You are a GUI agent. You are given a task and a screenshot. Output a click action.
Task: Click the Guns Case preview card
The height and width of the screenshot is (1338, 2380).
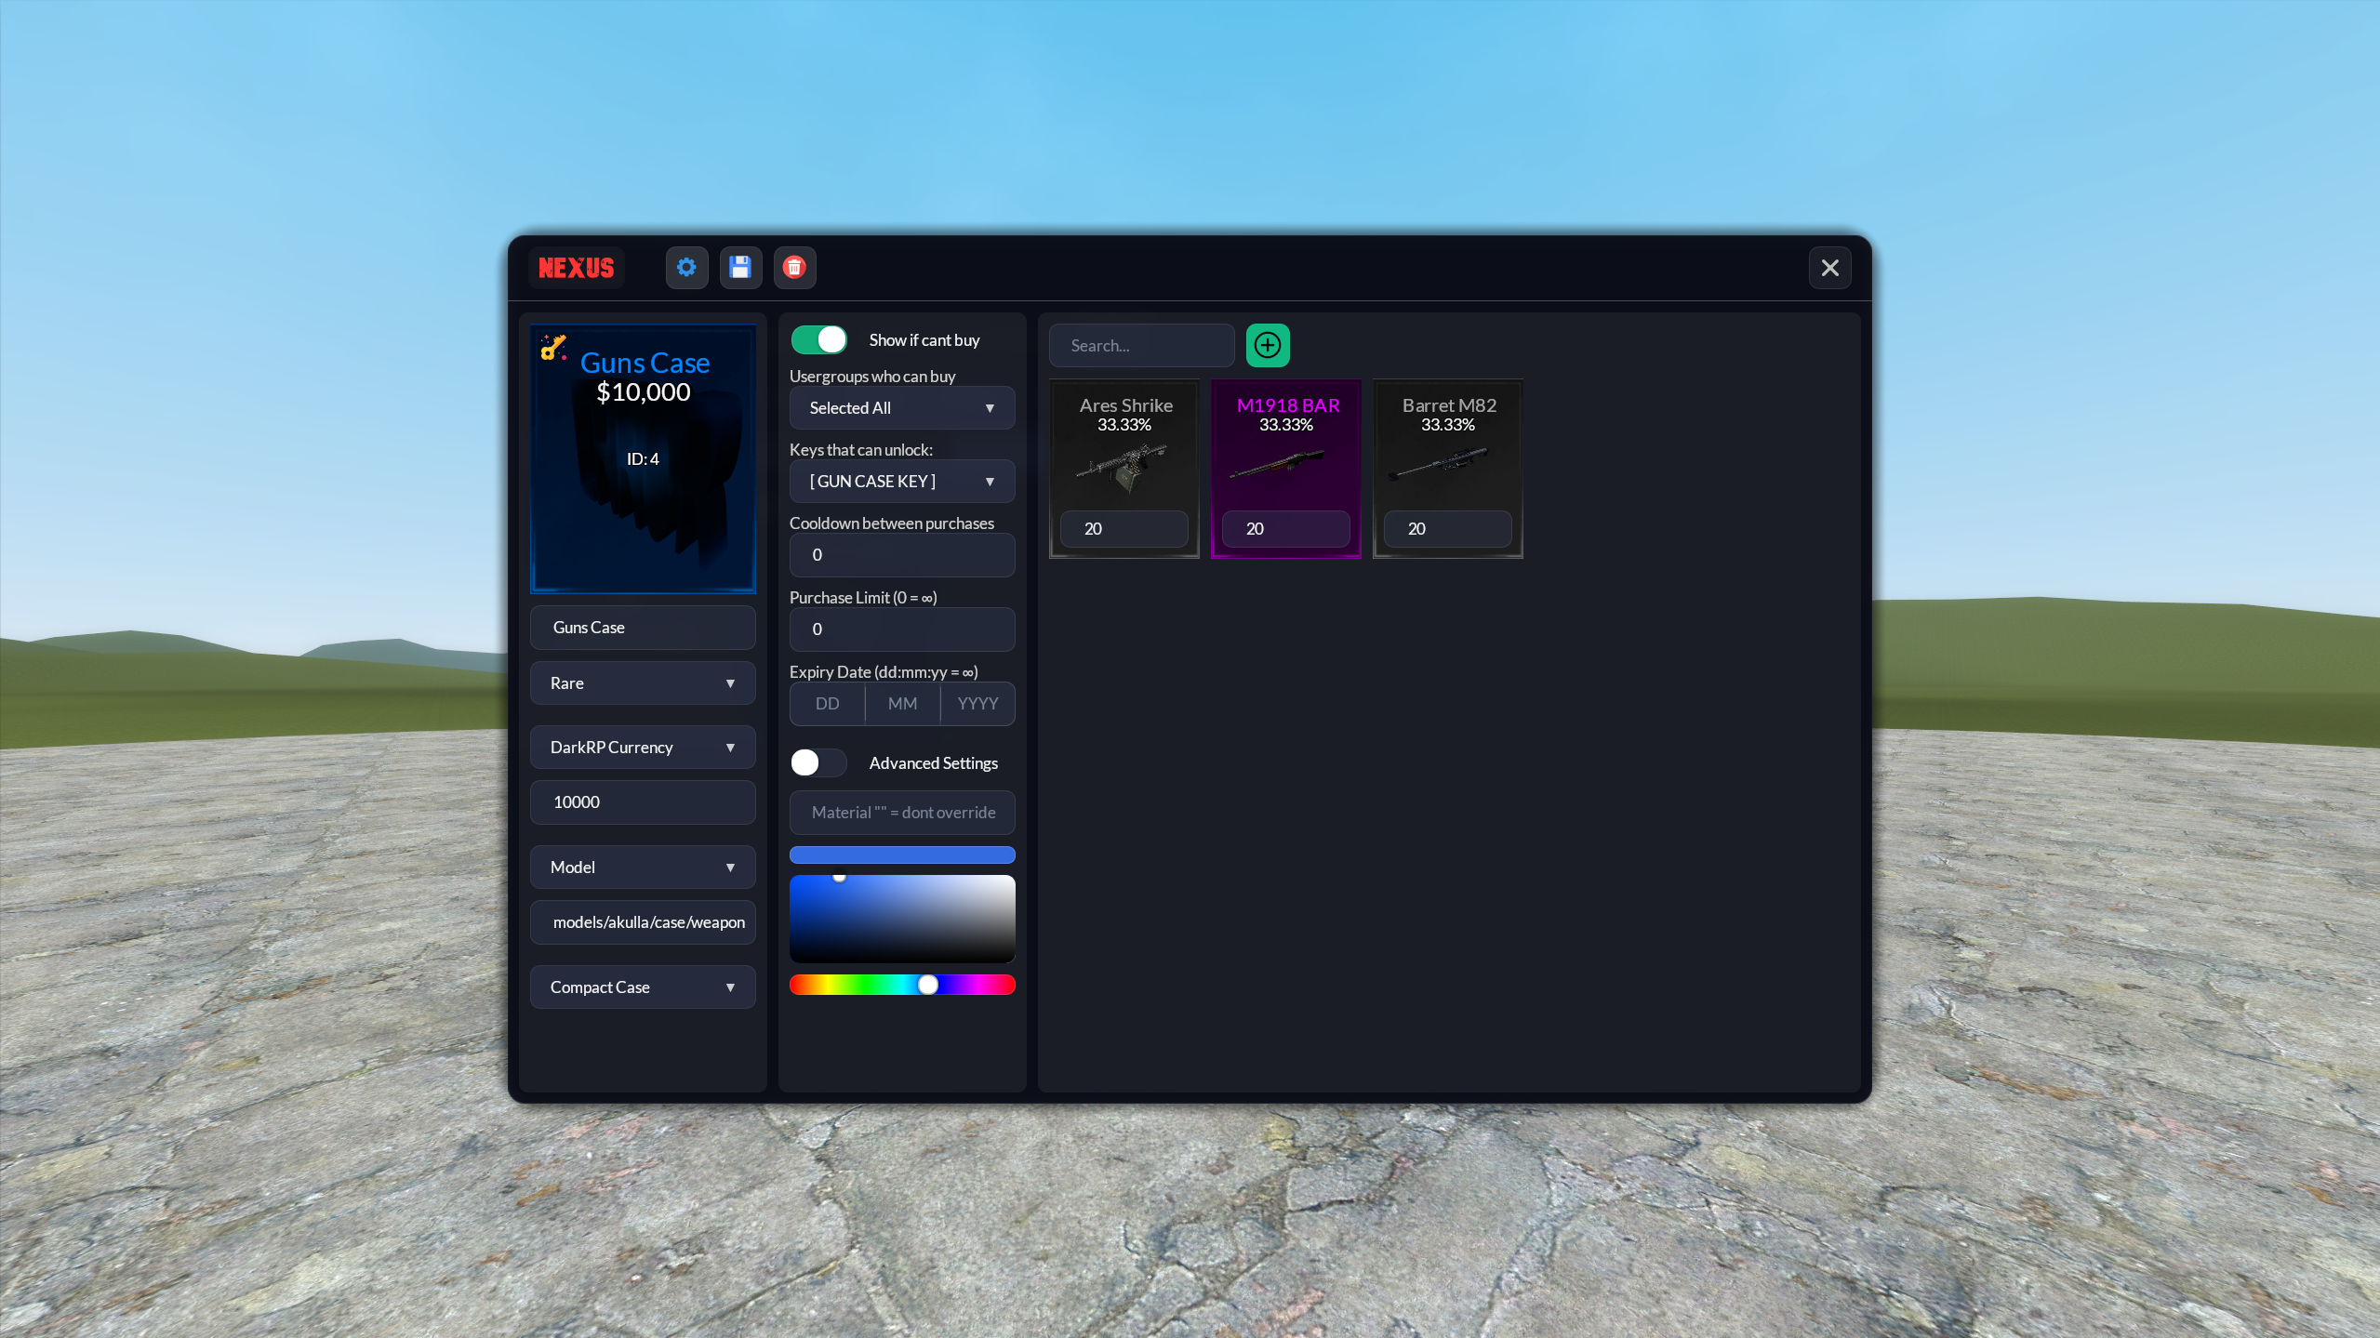pos(643,458)
